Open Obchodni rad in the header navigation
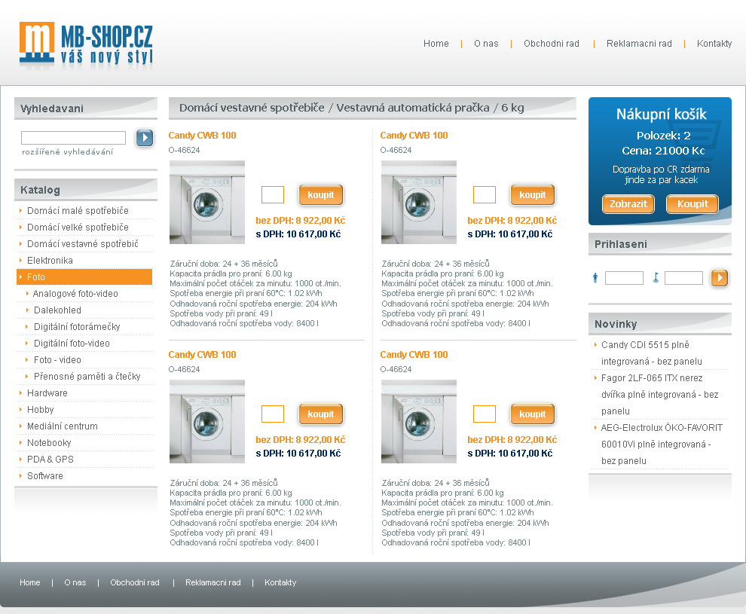 (552, 44)
